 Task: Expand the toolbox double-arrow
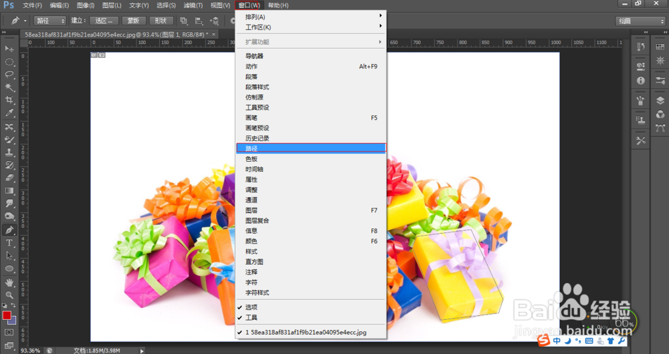4,32
